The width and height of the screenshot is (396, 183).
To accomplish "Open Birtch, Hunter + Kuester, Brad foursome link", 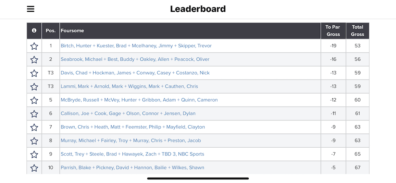I will [x=136, y=46].
